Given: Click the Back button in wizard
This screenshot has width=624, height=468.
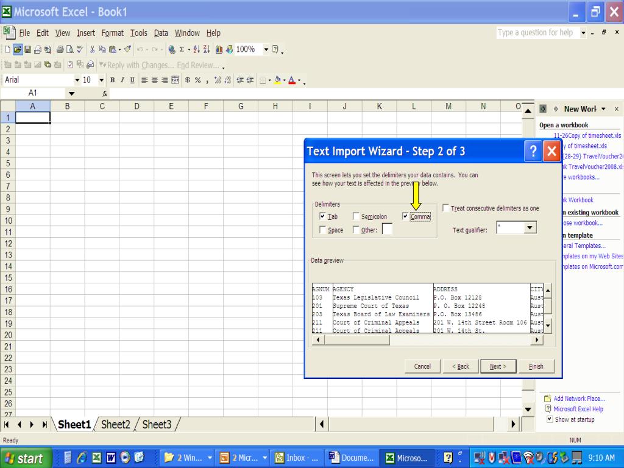Looking at the screenshot, I should tap(461, 366).
